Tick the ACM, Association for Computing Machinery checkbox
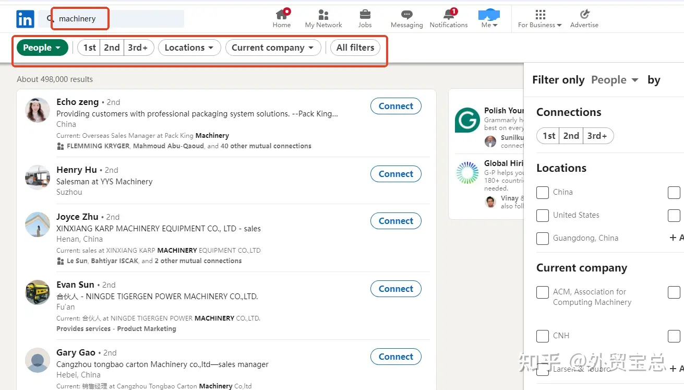684x390 pixels. click(x=543, y=292)
